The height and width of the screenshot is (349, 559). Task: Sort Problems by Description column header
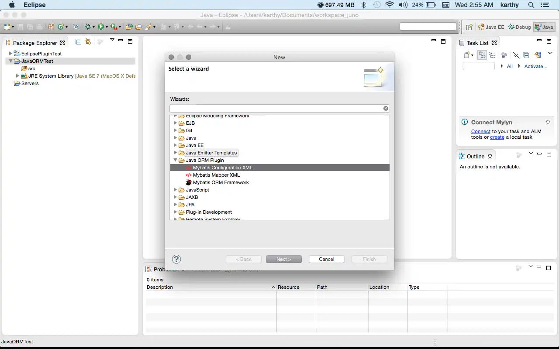click(x=211, y=287)
